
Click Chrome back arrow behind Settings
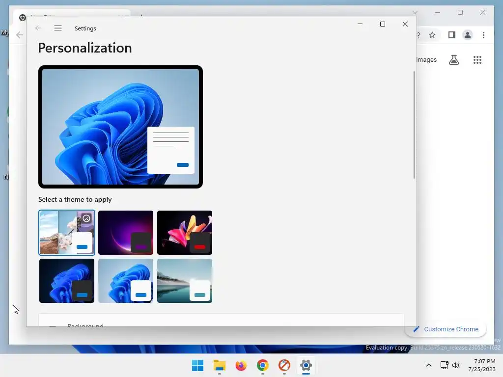click(x=20, y=35)
